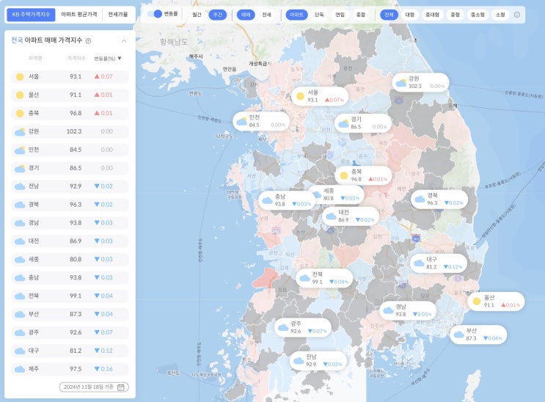
Task: Open 울산 91.1 map bubble
Action: point(496,301)
